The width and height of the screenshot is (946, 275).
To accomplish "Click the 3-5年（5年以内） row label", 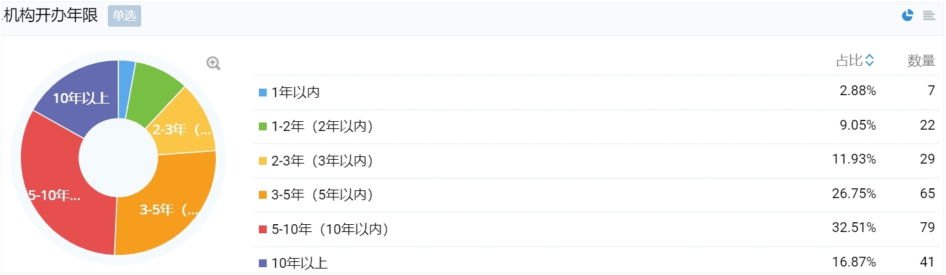I will (x=322, y=195).
